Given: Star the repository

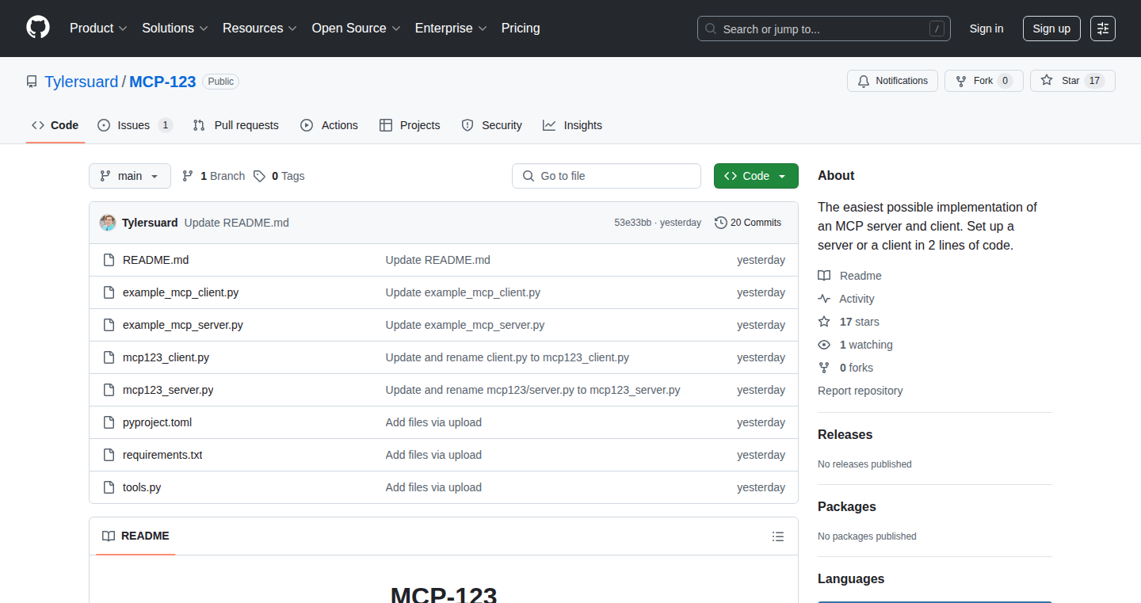Looking at the screenshot, I should [x=1073, y=81].
